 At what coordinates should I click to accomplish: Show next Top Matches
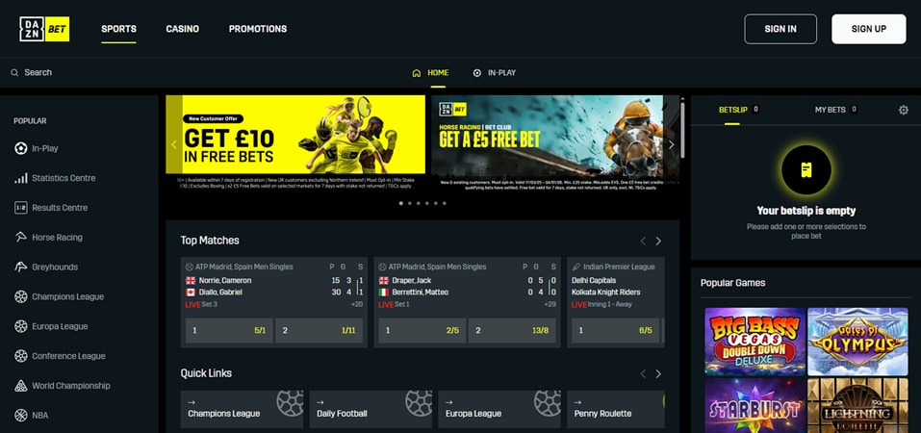(658, 241)
